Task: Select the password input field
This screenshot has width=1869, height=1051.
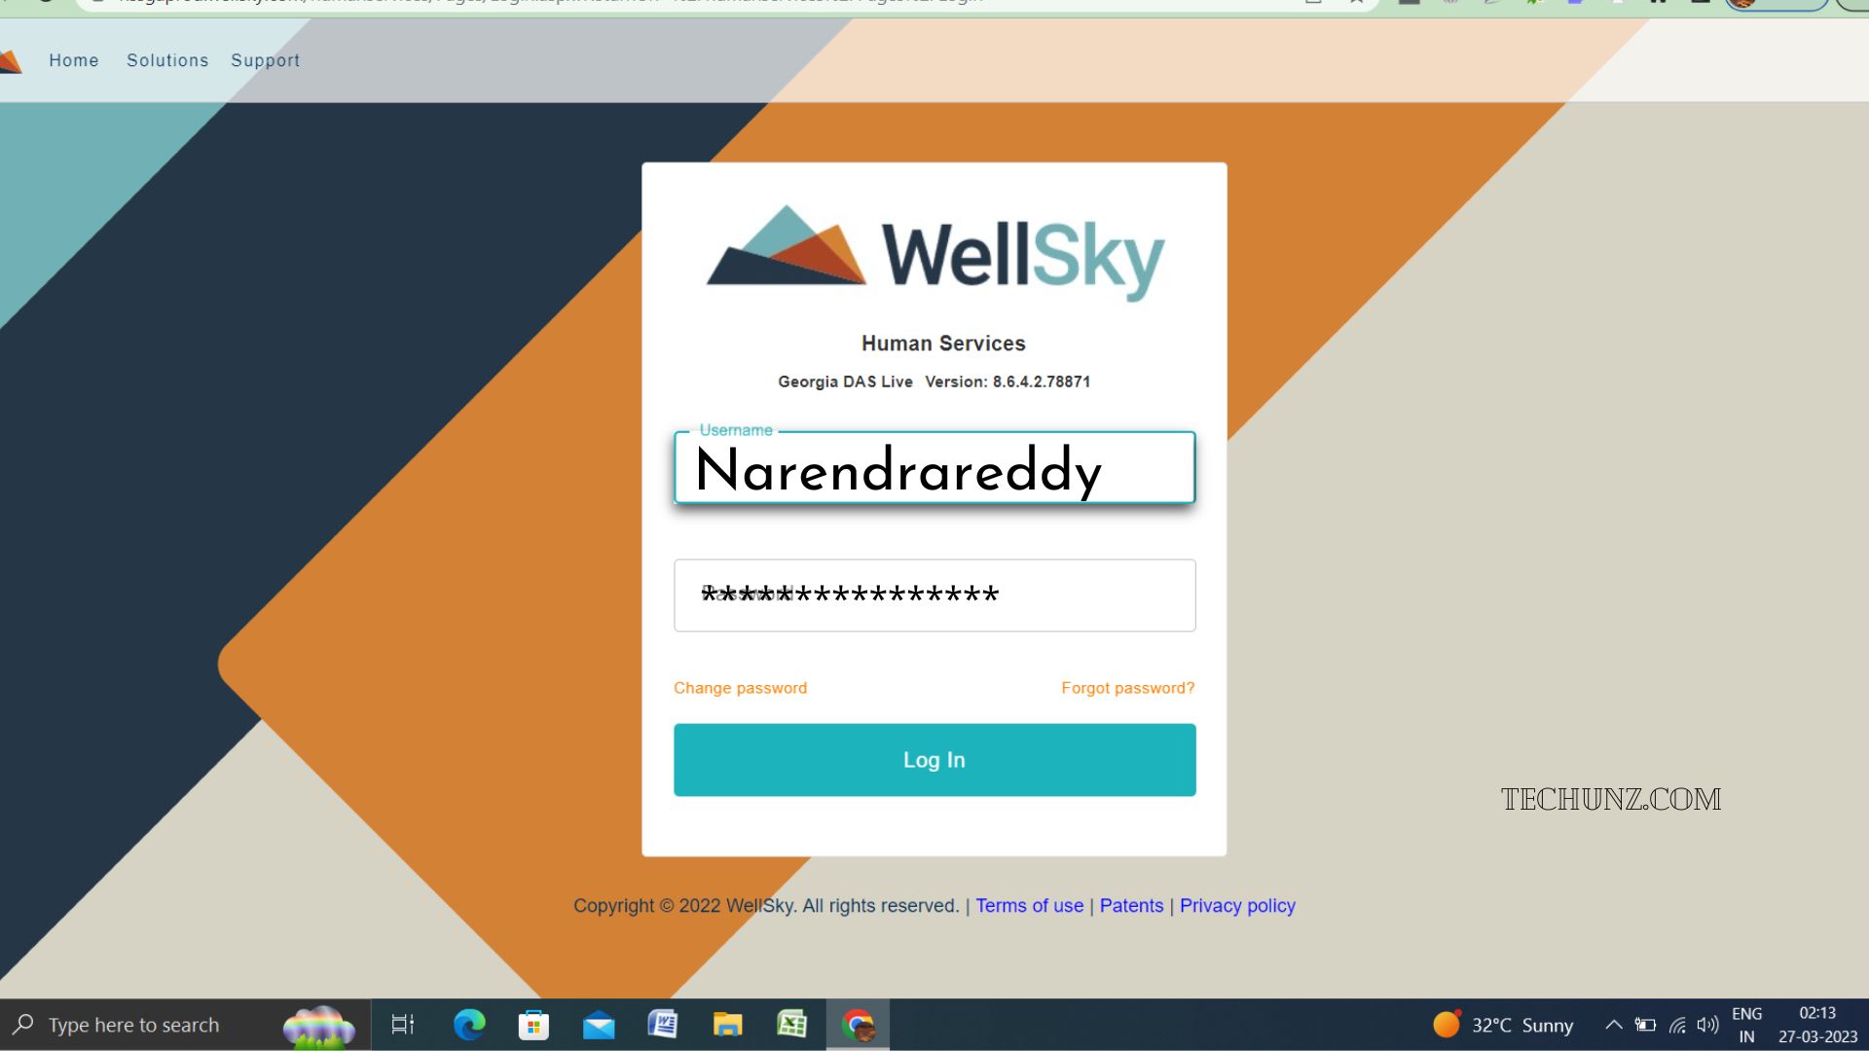Action: tap(934, 596)
